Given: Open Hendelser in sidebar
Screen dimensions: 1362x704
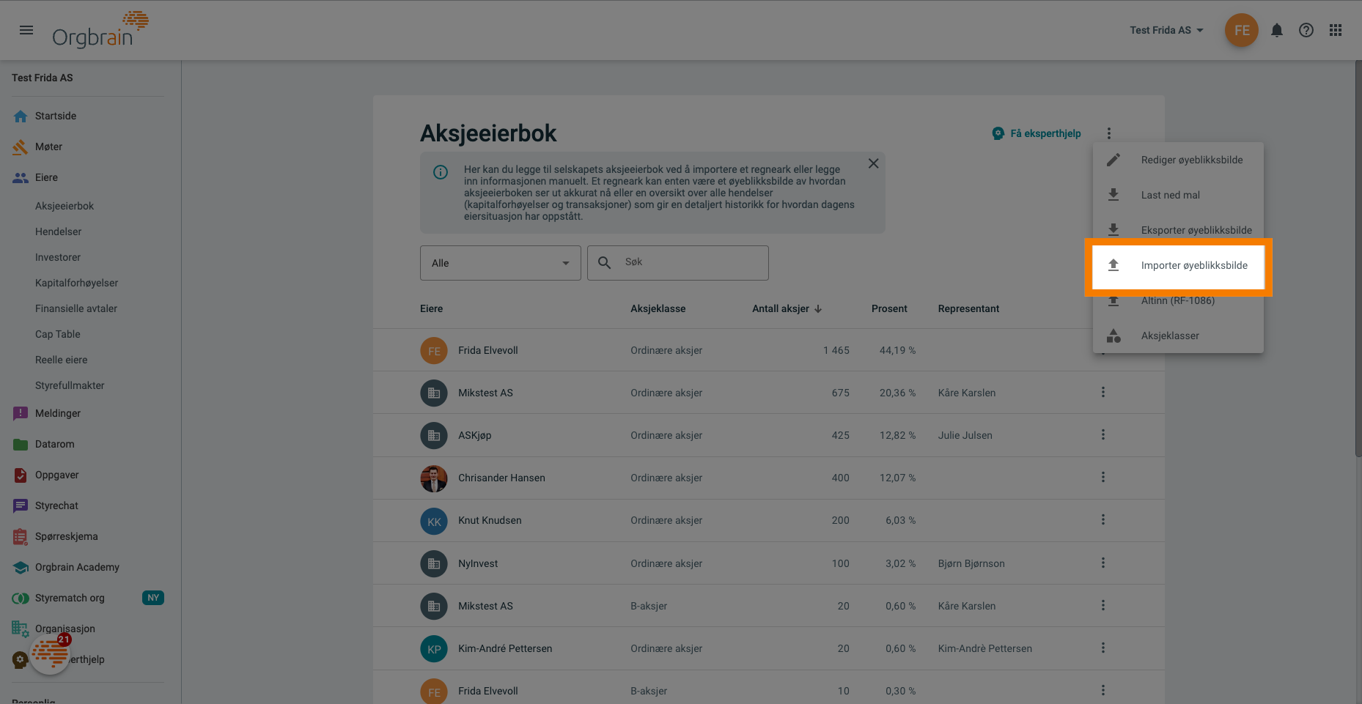Looking at the screenshot, I should coord(58,231).
